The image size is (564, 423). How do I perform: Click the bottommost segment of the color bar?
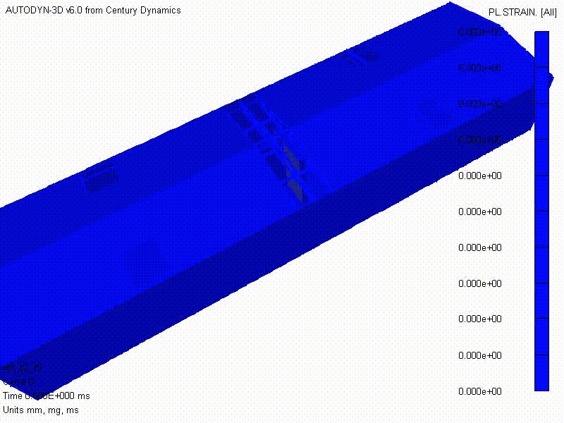click(541, 372)
